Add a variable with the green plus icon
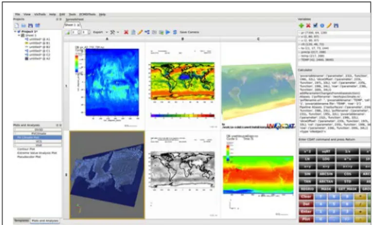Image resolution: width=373 pixels, height=225 pixels. tap(301, 25)
